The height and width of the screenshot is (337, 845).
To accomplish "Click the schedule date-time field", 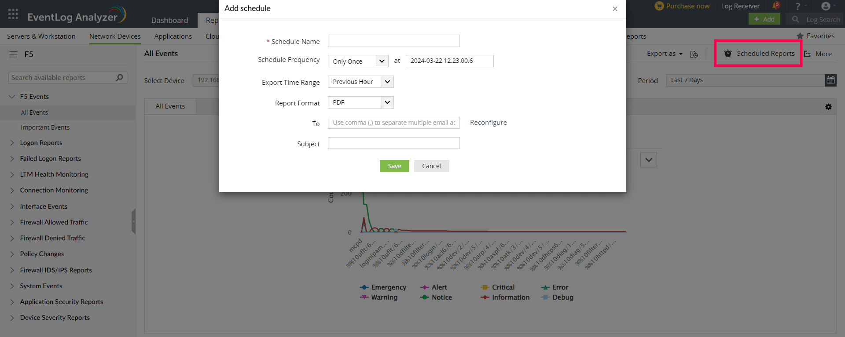I will (449, 61).
